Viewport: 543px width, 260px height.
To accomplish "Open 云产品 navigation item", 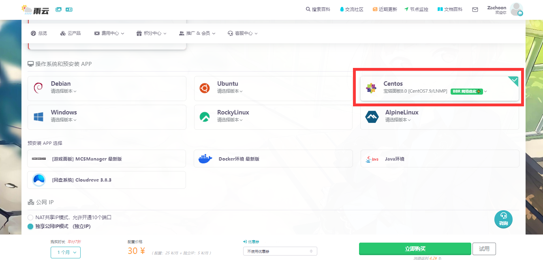I will tap(71, 33).
